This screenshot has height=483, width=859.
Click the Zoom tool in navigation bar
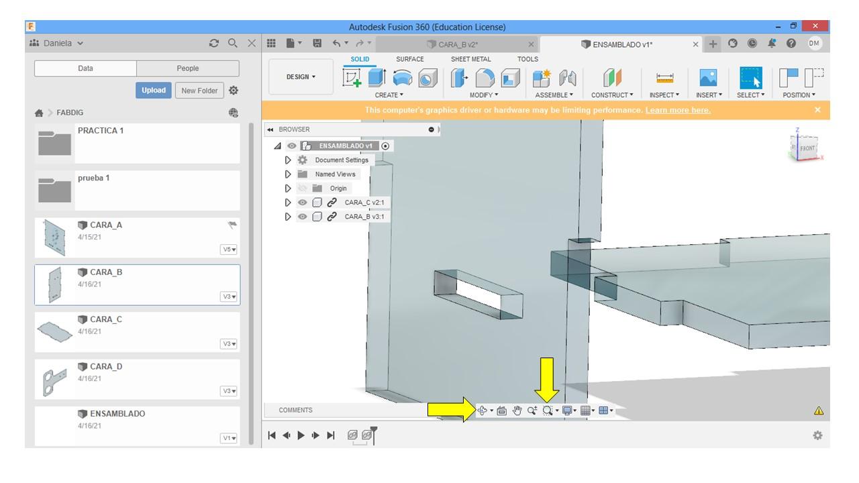[532, 411]
